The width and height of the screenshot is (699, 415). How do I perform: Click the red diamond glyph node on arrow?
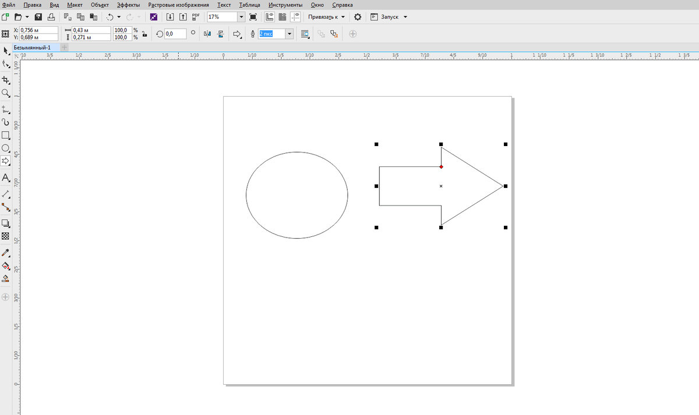point(441,167)
